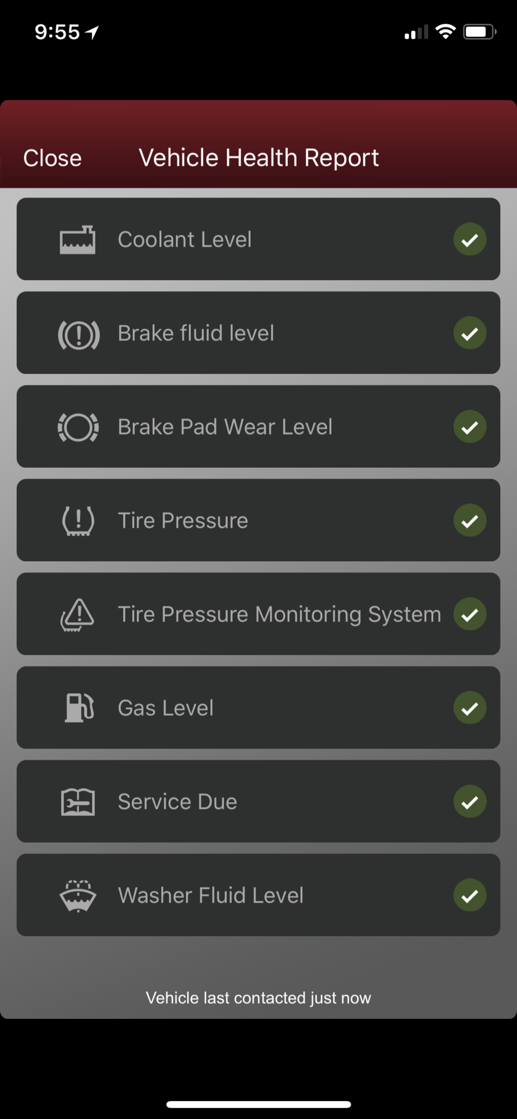Tap the battery indicator in status bar

tap(480, 32)
